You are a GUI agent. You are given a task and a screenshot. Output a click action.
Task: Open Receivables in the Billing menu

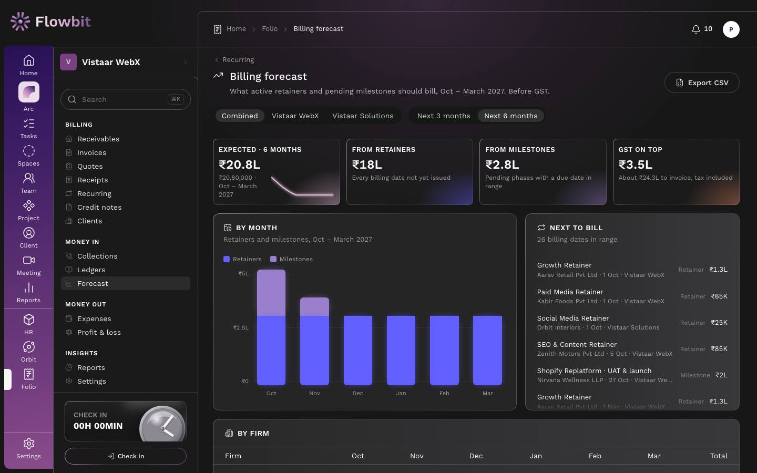125,139
